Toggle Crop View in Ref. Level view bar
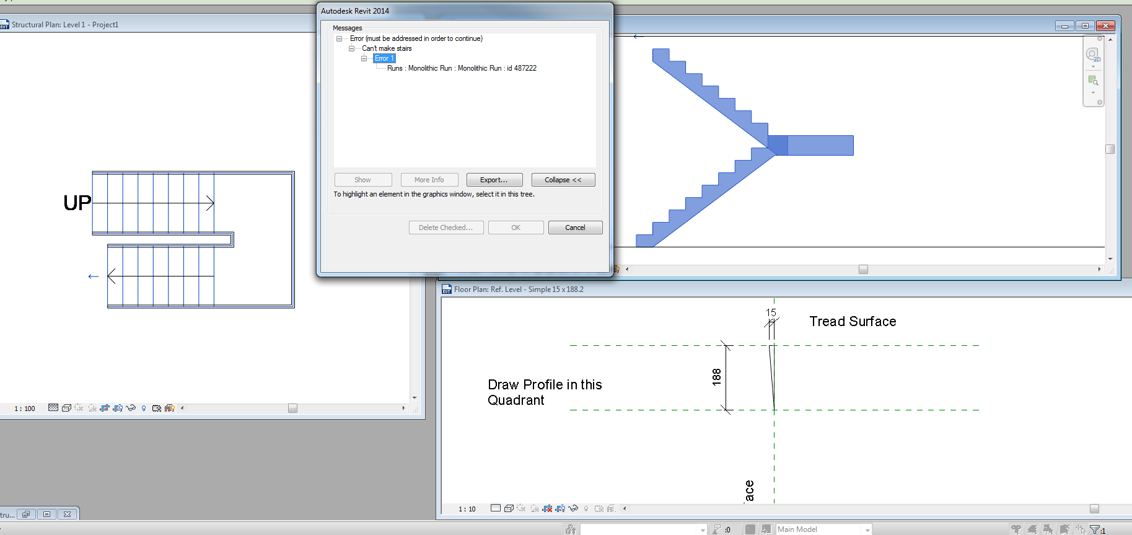Screen dimensions: 1132x535 [547, 508]
